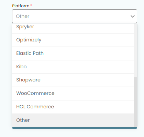Select the Kibo platform option
The width and height of the screenshot is (144, 137).
[73, 67]
